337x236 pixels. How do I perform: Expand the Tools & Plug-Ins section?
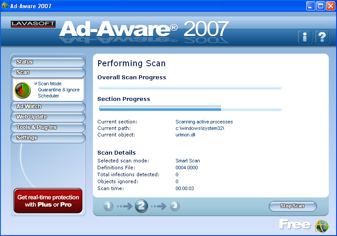pos(48,127)
